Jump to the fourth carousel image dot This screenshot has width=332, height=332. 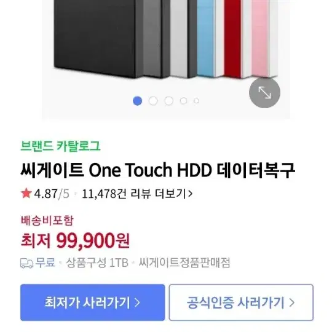[183, 101]
